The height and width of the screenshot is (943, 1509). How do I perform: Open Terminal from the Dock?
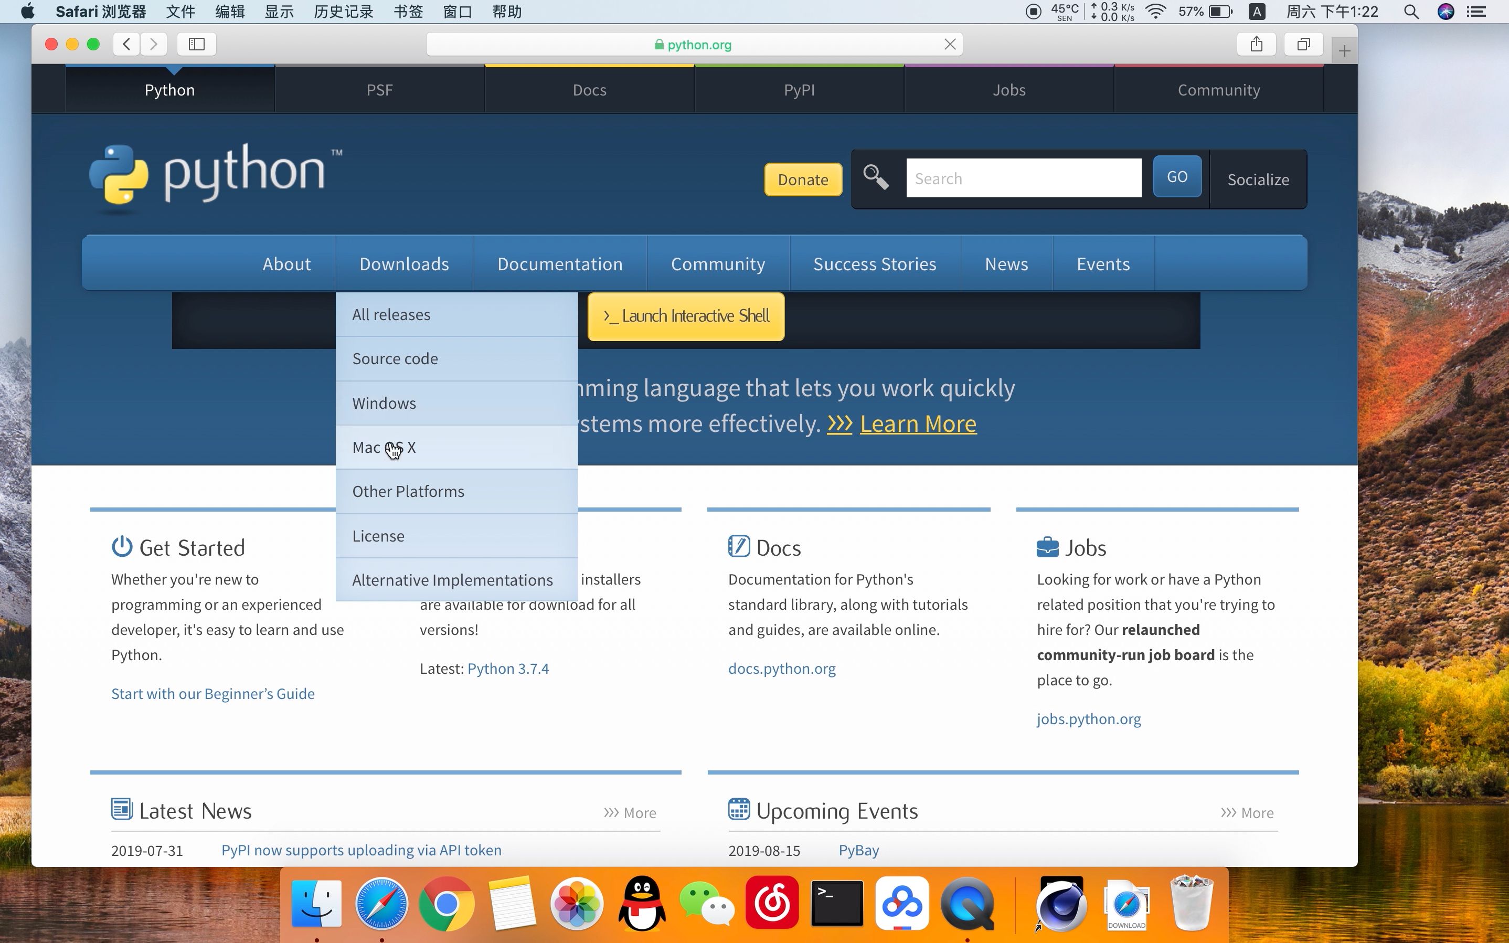click(837, 903)
